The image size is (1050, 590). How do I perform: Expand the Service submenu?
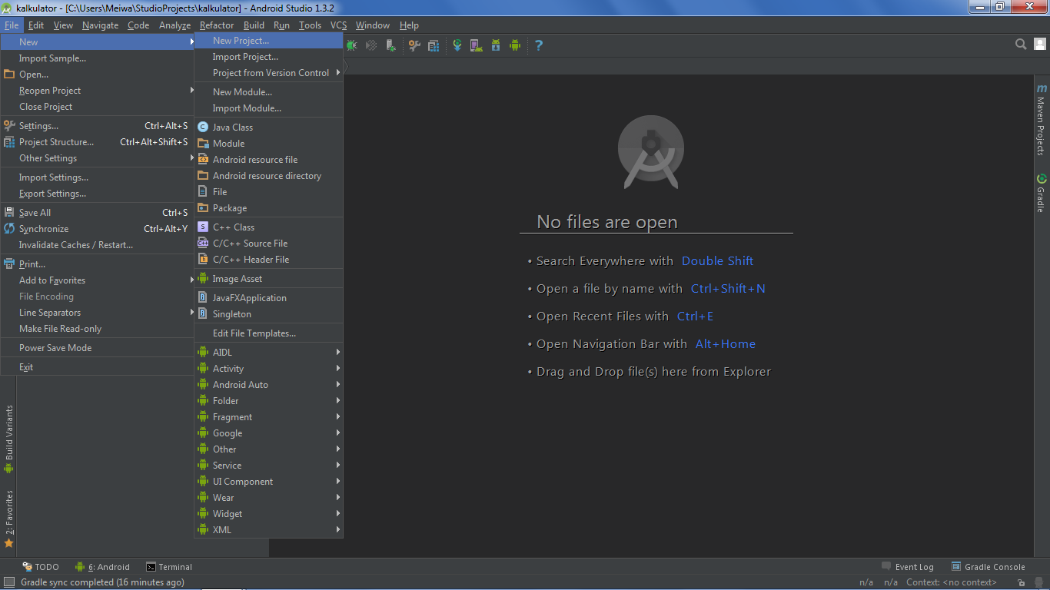pos(268,466)
